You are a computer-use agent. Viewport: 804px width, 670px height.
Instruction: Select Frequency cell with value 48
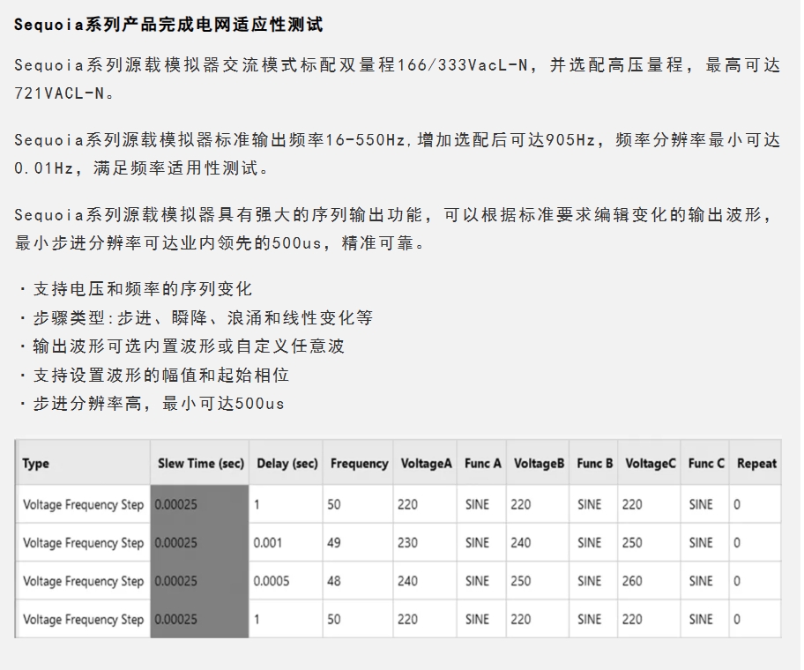coord(358,581)
